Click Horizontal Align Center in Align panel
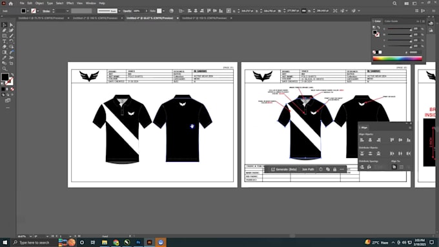439x247 pixels. (370, 139)
